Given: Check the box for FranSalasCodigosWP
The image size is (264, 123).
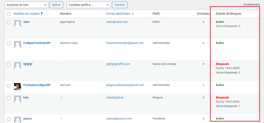Looking at the screenshot, I should point(9,85).
